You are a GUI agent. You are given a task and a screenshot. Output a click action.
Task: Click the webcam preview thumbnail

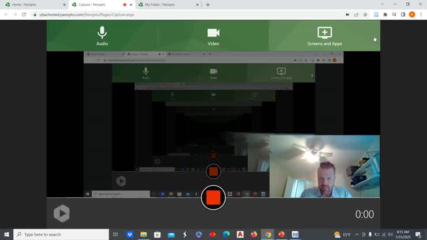324,166
